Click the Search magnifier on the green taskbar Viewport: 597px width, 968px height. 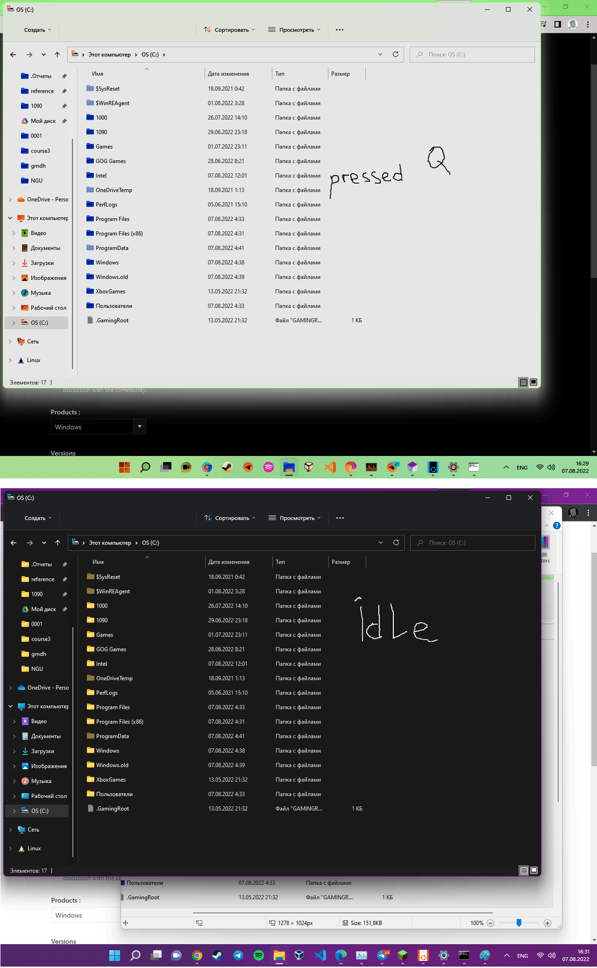pyautogui.click(x=145, y=467)
